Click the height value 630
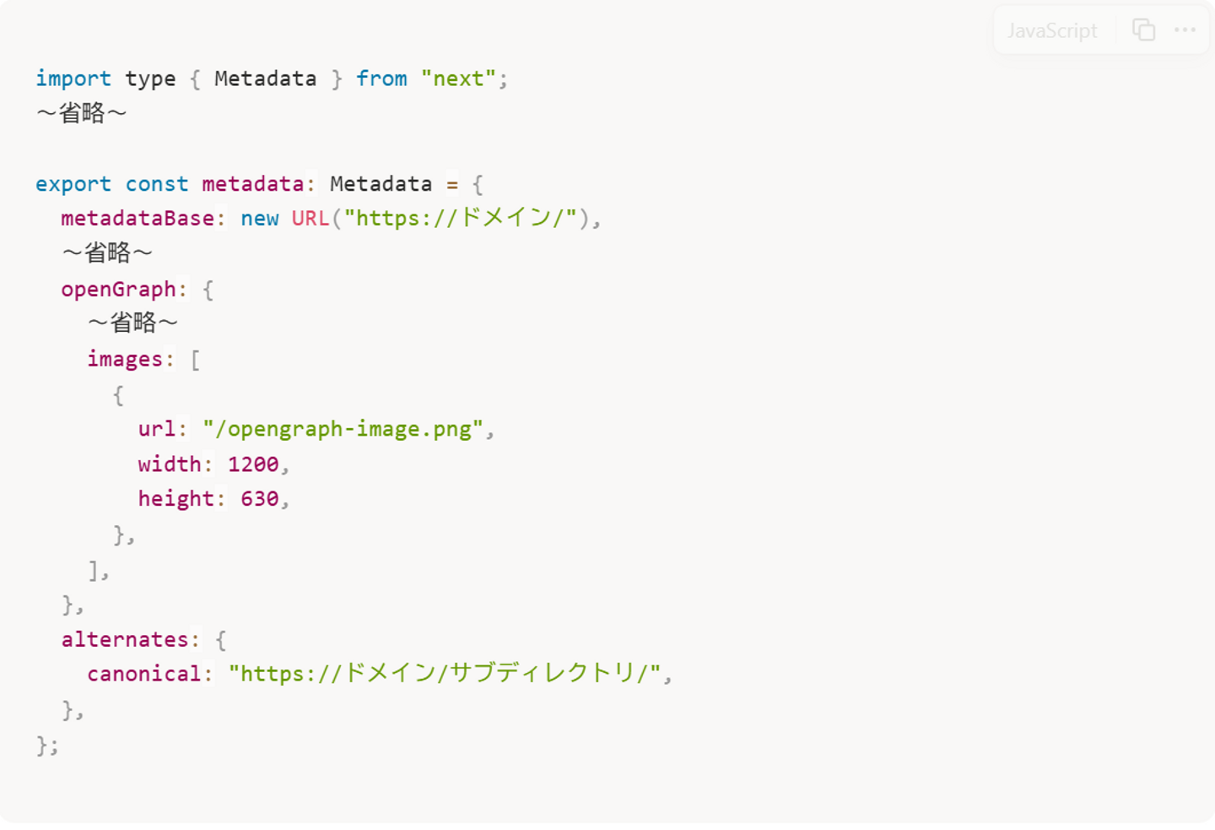 [x=259, y=499]
